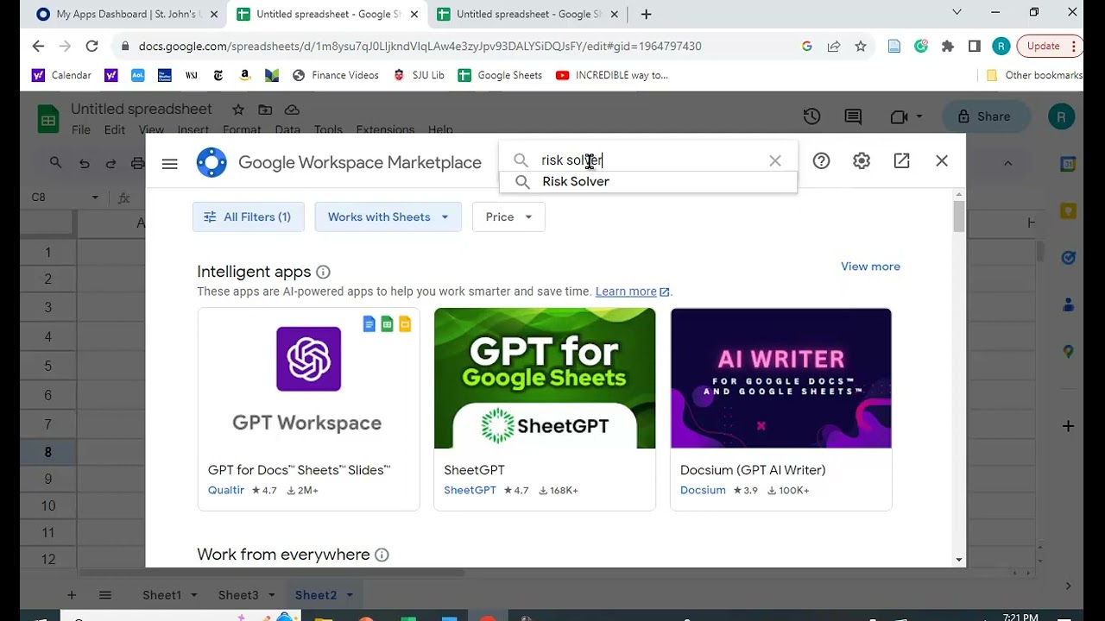
Task: Bookmark this page with the star icon
Action: (861, 46)
